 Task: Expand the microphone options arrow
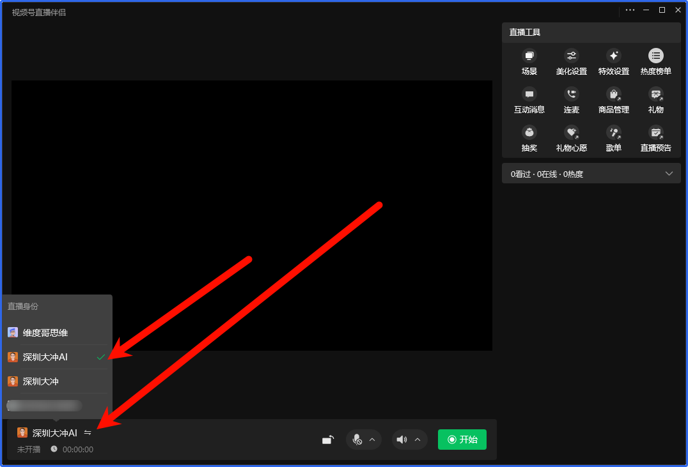click(372, 440)
